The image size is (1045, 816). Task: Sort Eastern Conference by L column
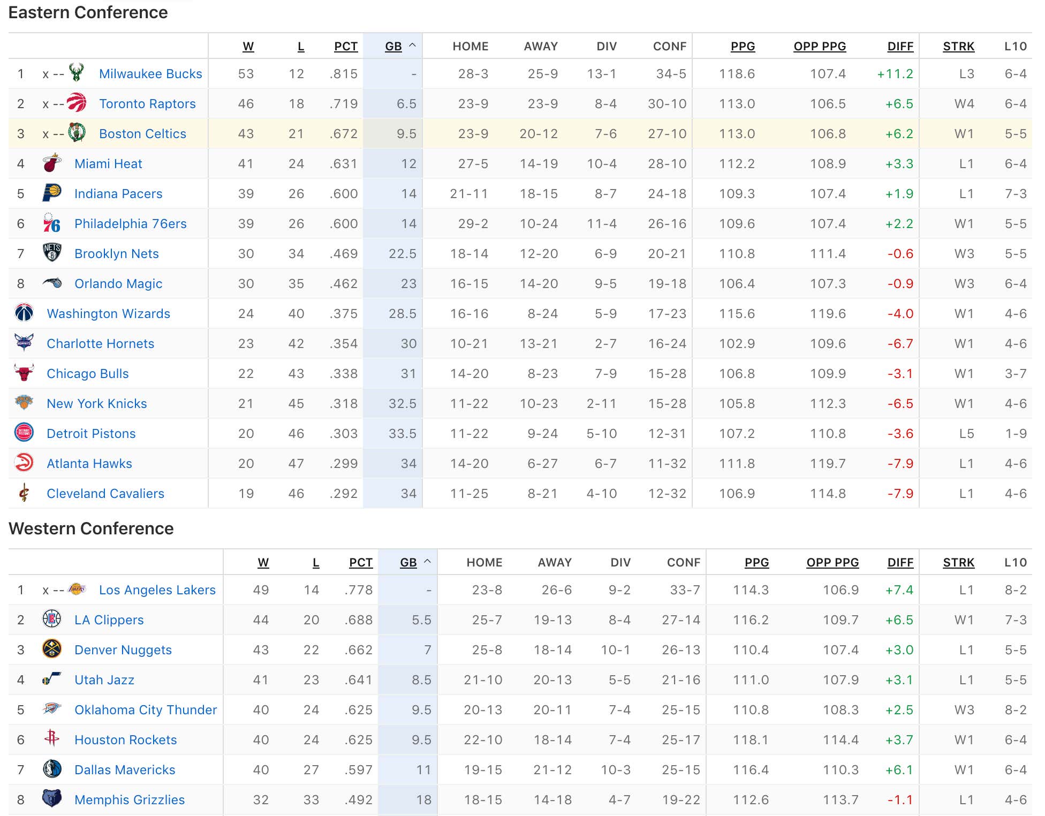pos(301,47)
